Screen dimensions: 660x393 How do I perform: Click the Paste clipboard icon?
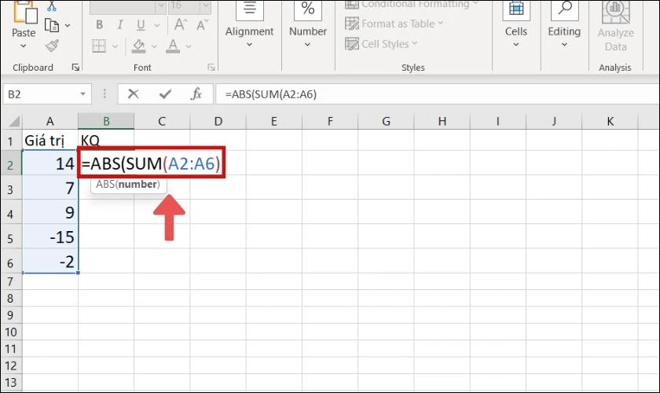click(x=25, y=12)
